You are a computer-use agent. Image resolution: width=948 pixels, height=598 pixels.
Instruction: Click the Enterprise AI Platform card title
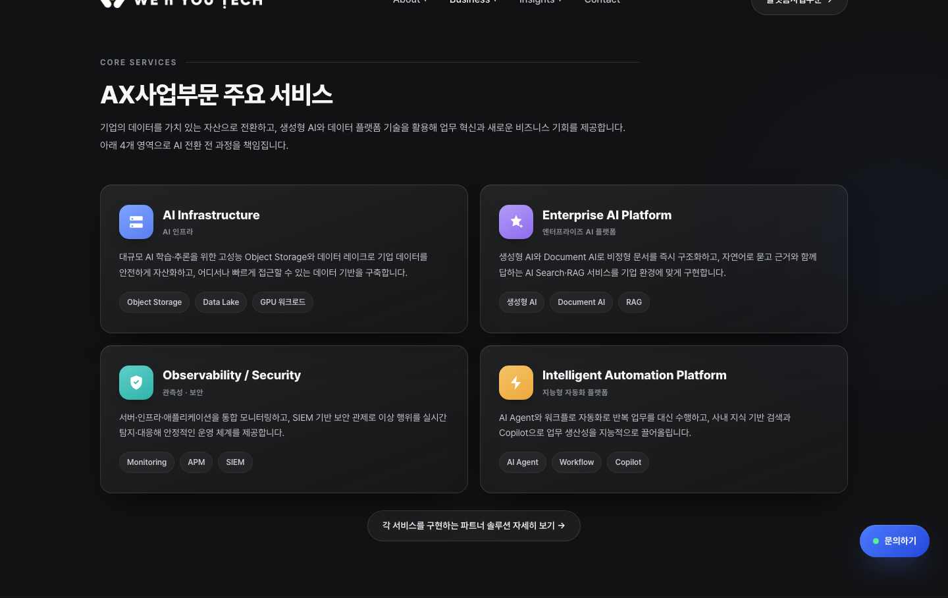[x=607, y=215]
